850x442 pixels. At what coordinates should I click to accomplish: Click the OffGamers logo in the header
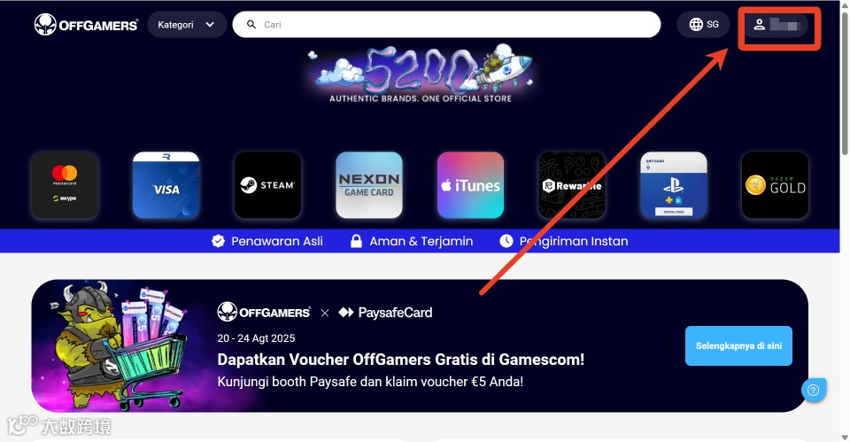click(x=86, y=25)
